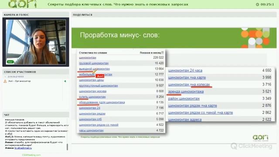The height and width of the screenshot is (157, 279).
Task: Open the 'выездной шиномонтаж' link
Action: [94, 69]
